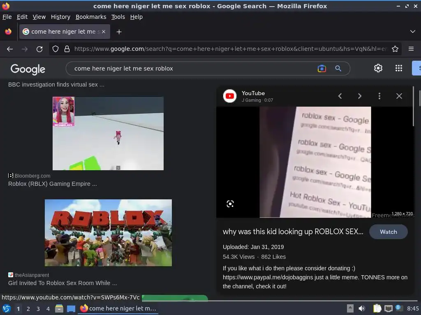Click the removable media eject tray icon
The image size is (421, 315).
[x=350, y=308]
